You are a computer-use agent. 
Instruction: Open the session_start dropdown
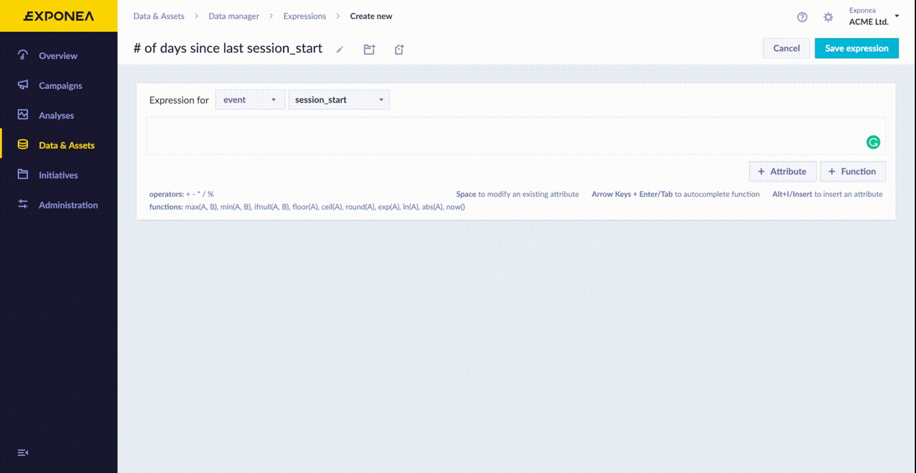coord(339,100)
